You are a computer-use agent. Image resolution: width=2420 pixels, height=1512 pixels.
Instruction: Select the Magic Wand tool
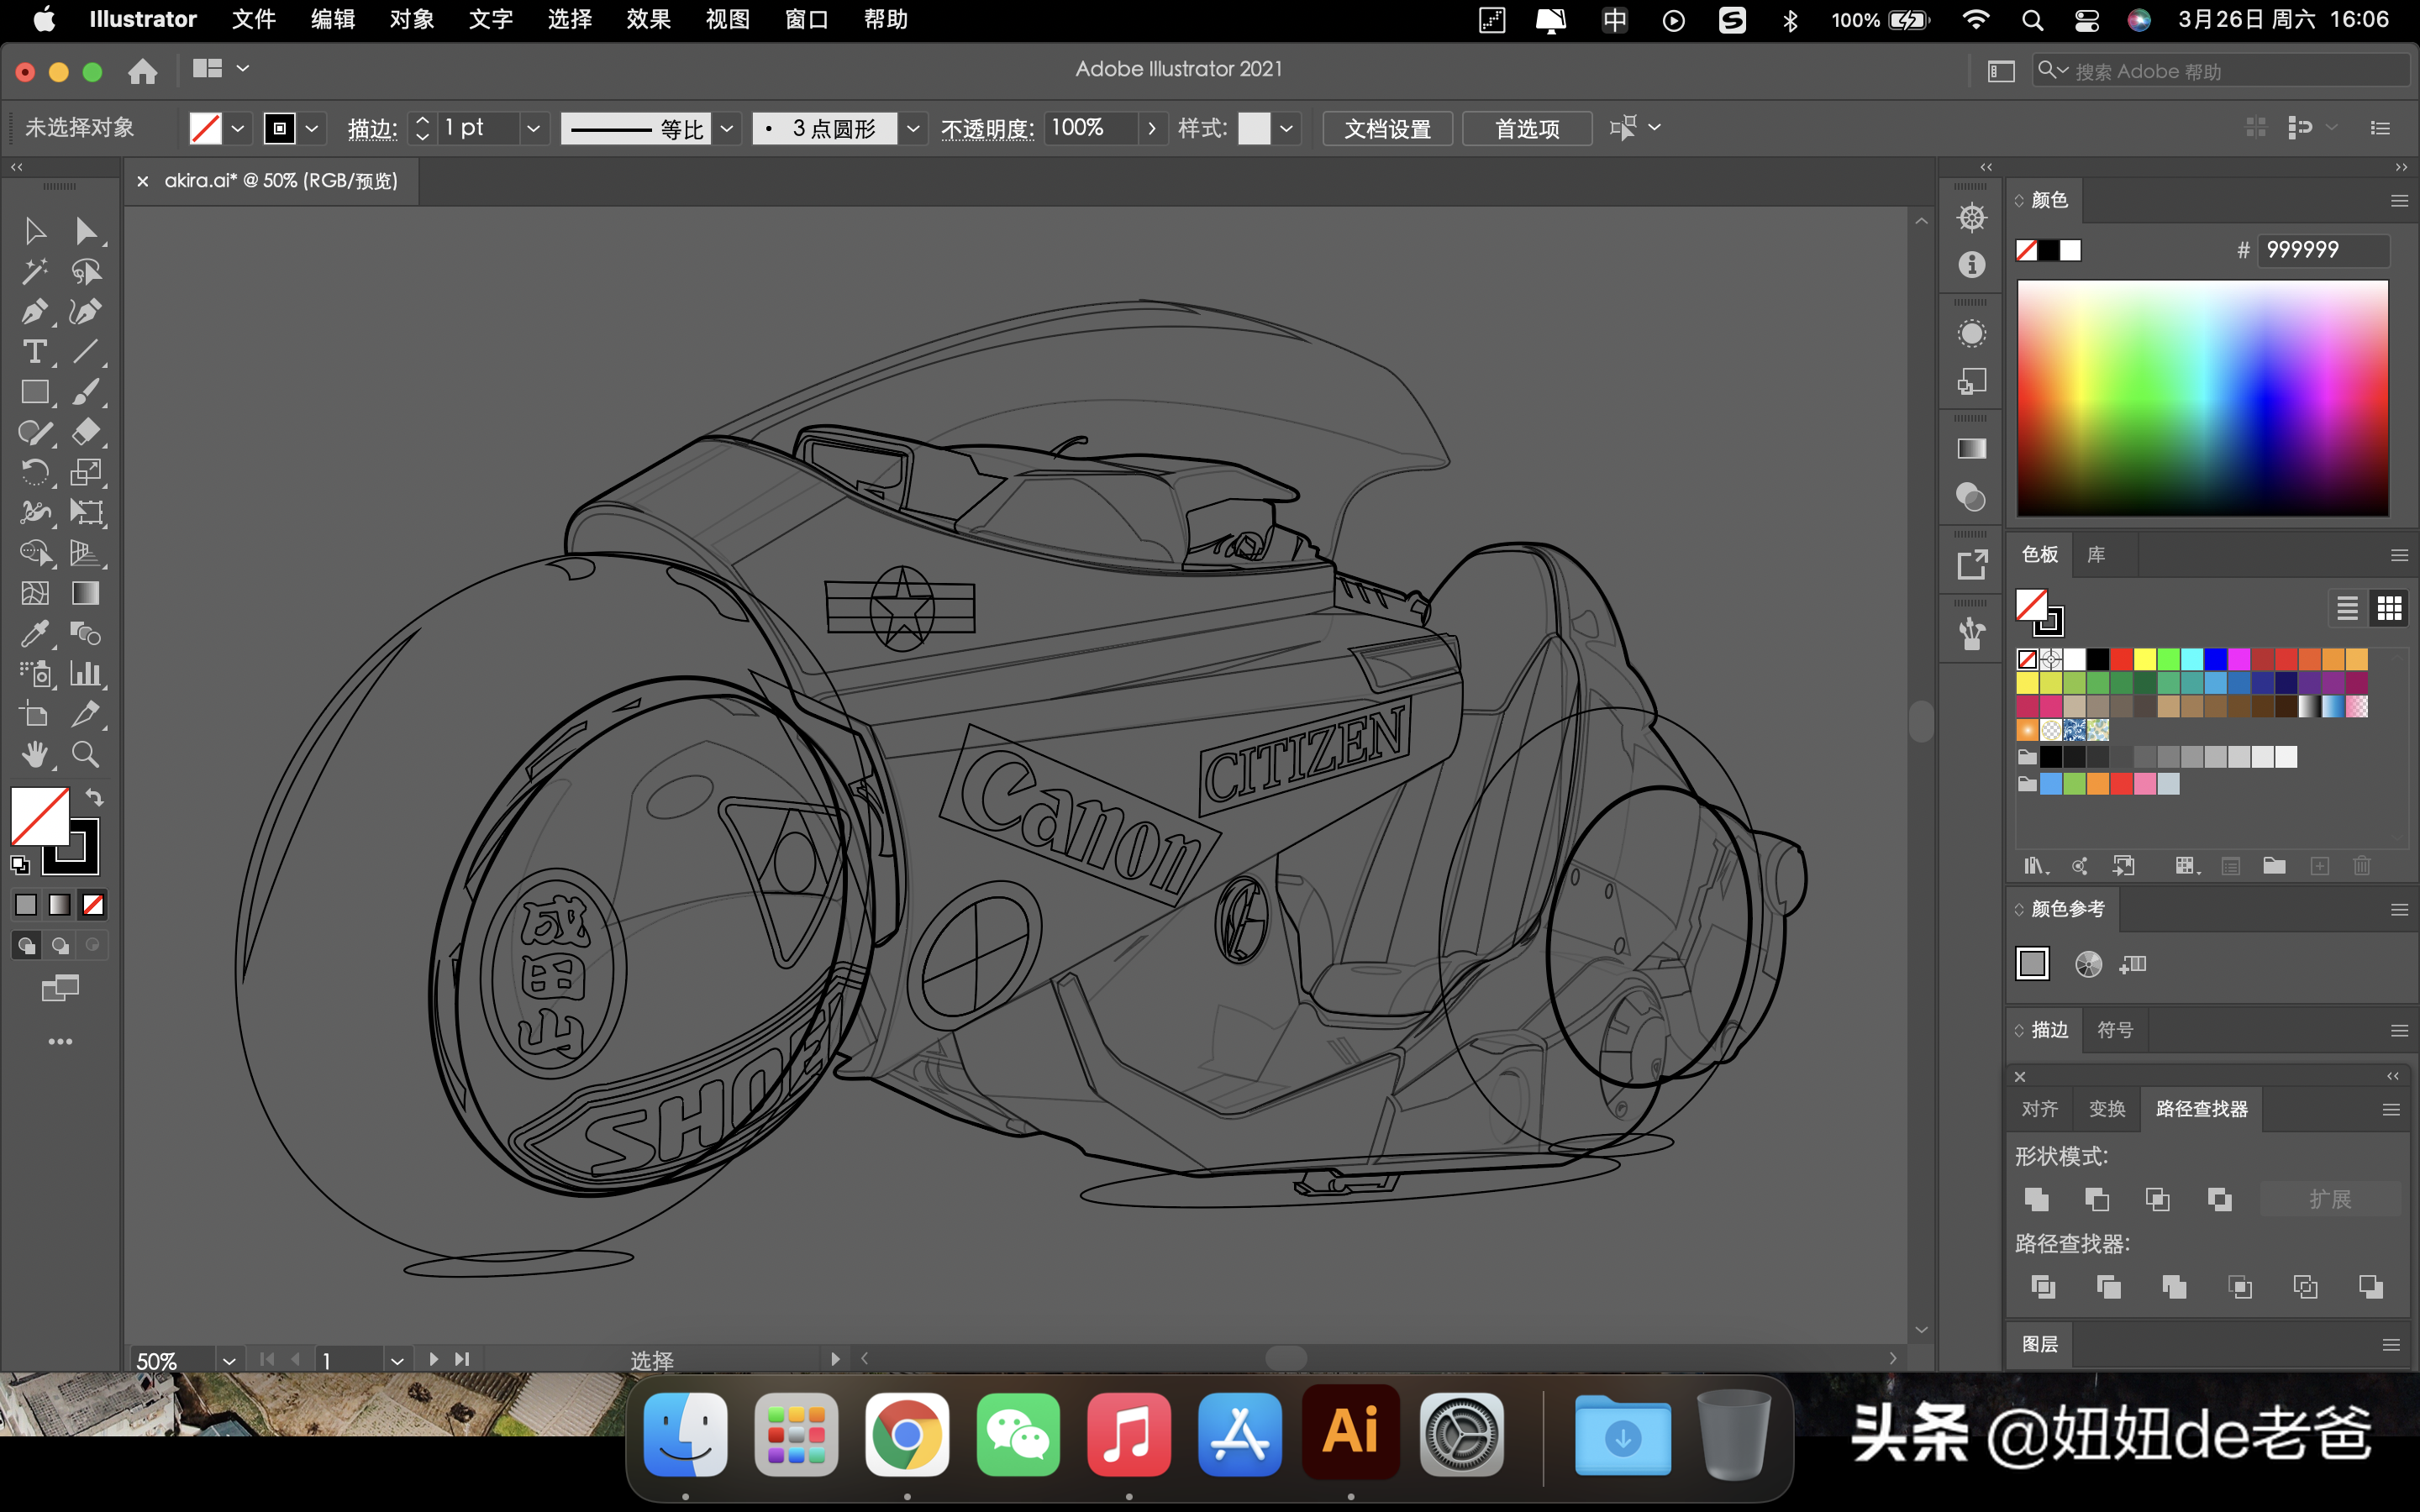click(x=35, y=271)
